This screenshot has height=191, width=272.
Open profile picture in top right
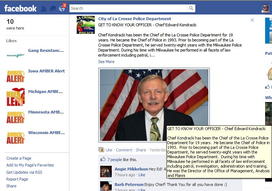click(265, 9)
